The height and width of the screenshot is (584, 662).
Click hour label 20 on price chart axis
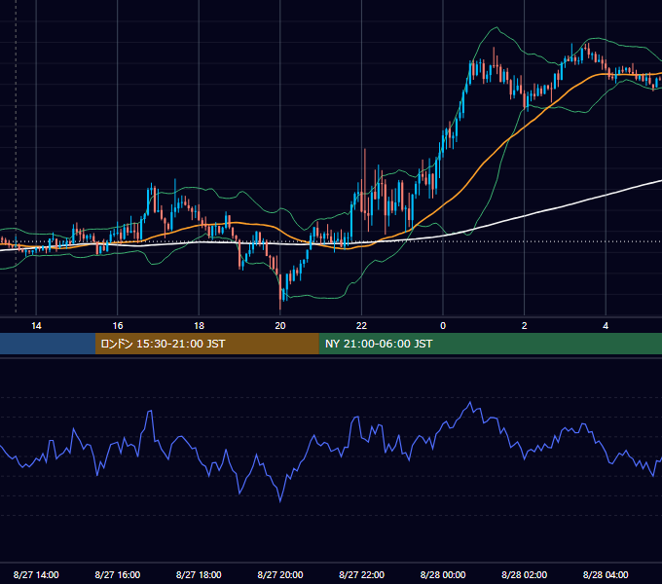coord(280,326)
